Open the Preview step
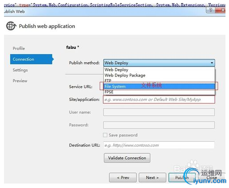Screen dimensions: 229x188 (20, 81)
